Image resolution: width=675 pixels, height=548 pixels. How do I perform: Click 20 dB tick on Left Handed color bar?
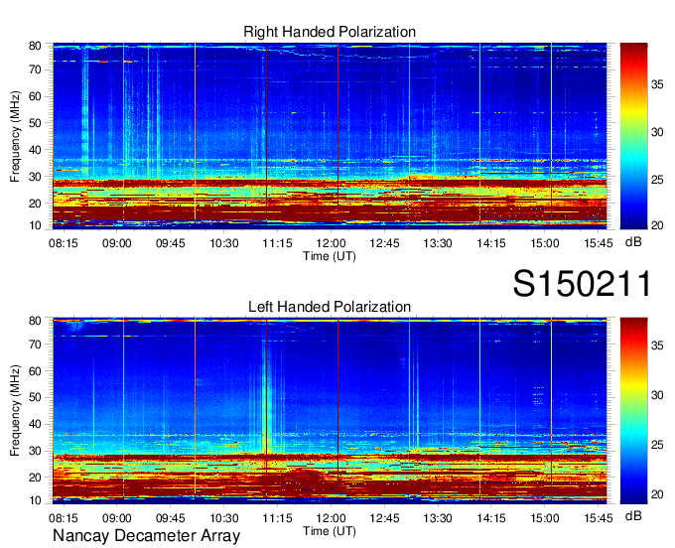coord(657,494)
